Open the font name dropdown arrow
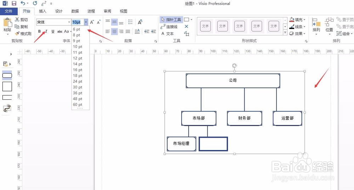Viewport: 354px width, 190px height. click(69, 22)
